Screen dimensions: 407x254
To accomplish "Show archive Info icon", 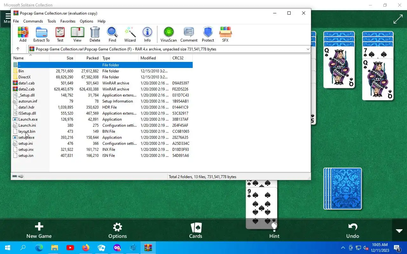I will pyautogui.click(x=147, y=34).
